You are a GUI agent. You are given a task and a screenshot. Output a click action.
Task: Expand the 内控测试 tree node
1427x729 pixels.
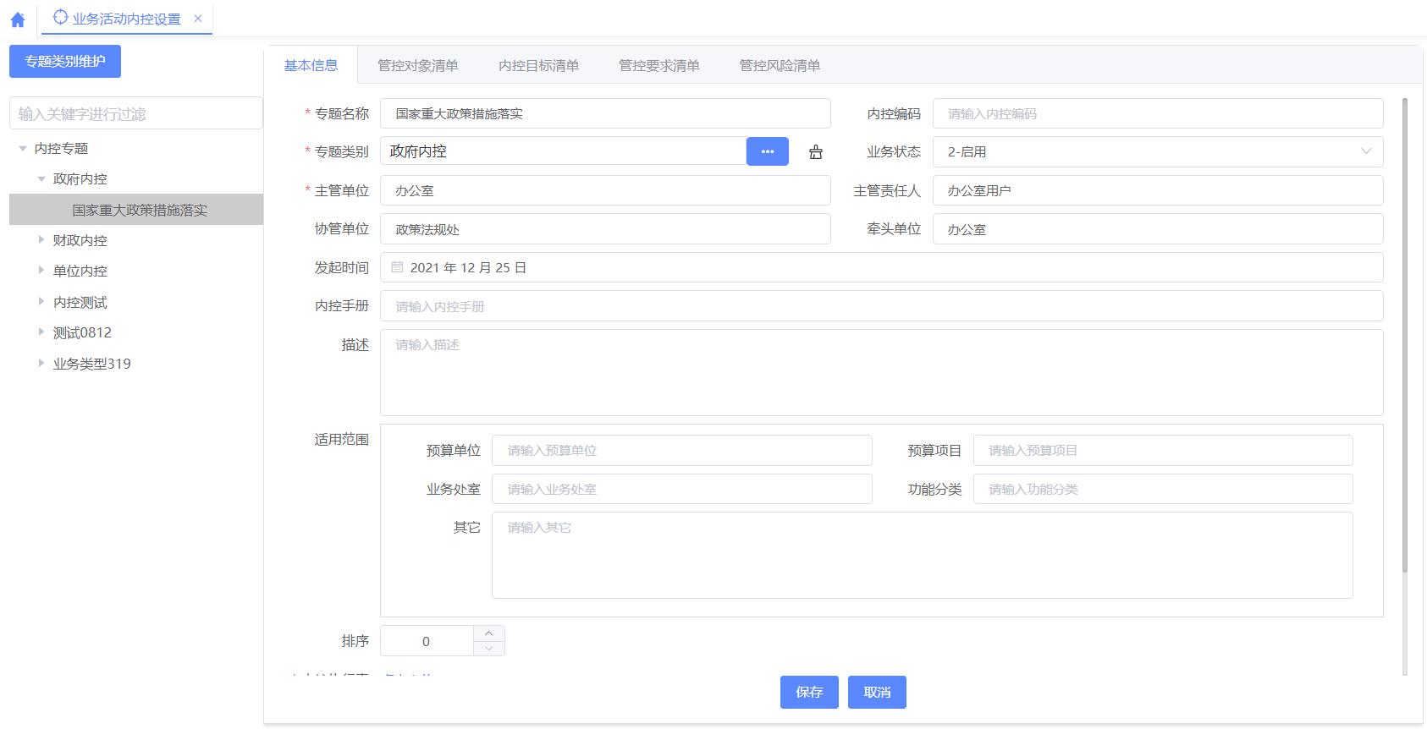[41, 302]
